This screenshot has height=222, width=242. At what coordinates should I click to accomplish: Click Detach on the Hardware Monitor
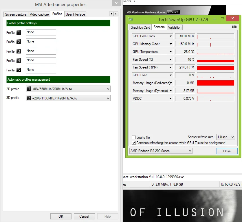(173, 12)
